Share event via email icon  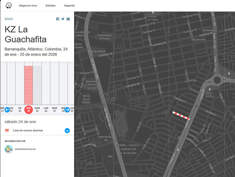click(68, 19)
